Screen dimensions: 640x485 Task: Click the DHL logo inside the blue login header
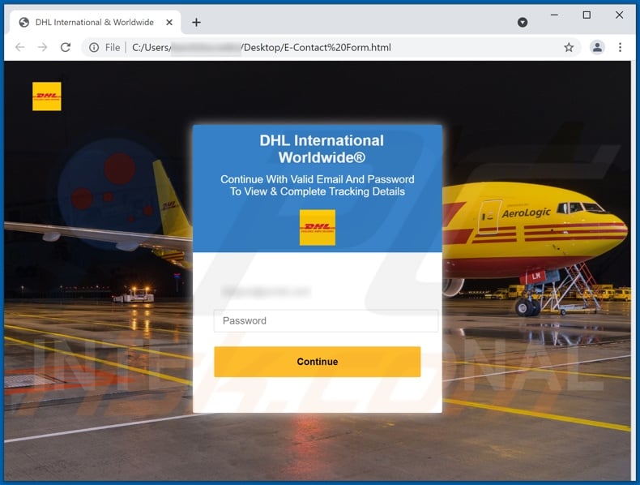click(x=317, y=227)
